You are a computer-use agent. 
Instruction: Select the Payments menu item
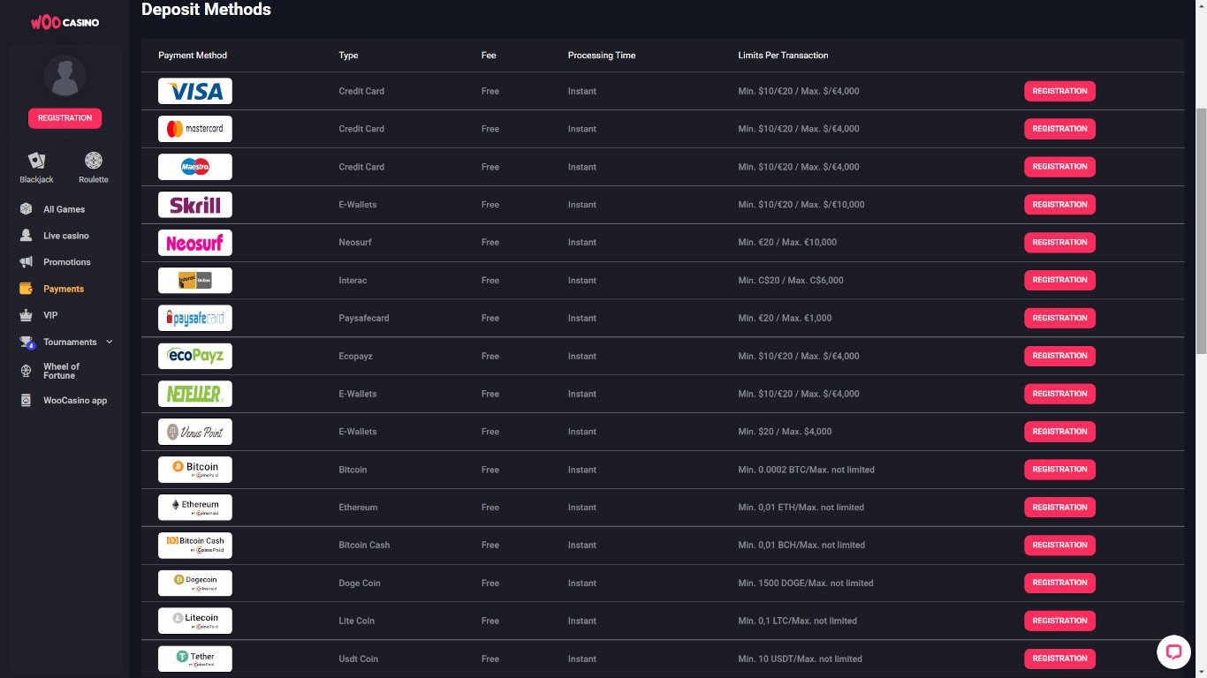64,289
